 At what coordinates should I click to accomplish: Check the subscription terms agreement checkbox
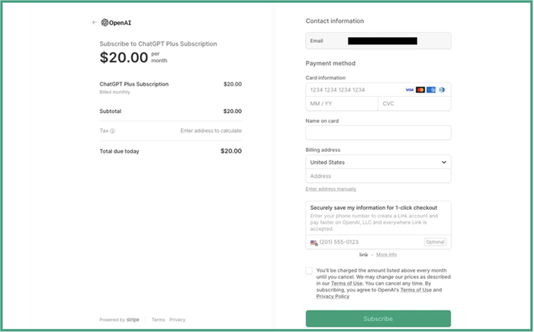[x=309, y=270]
